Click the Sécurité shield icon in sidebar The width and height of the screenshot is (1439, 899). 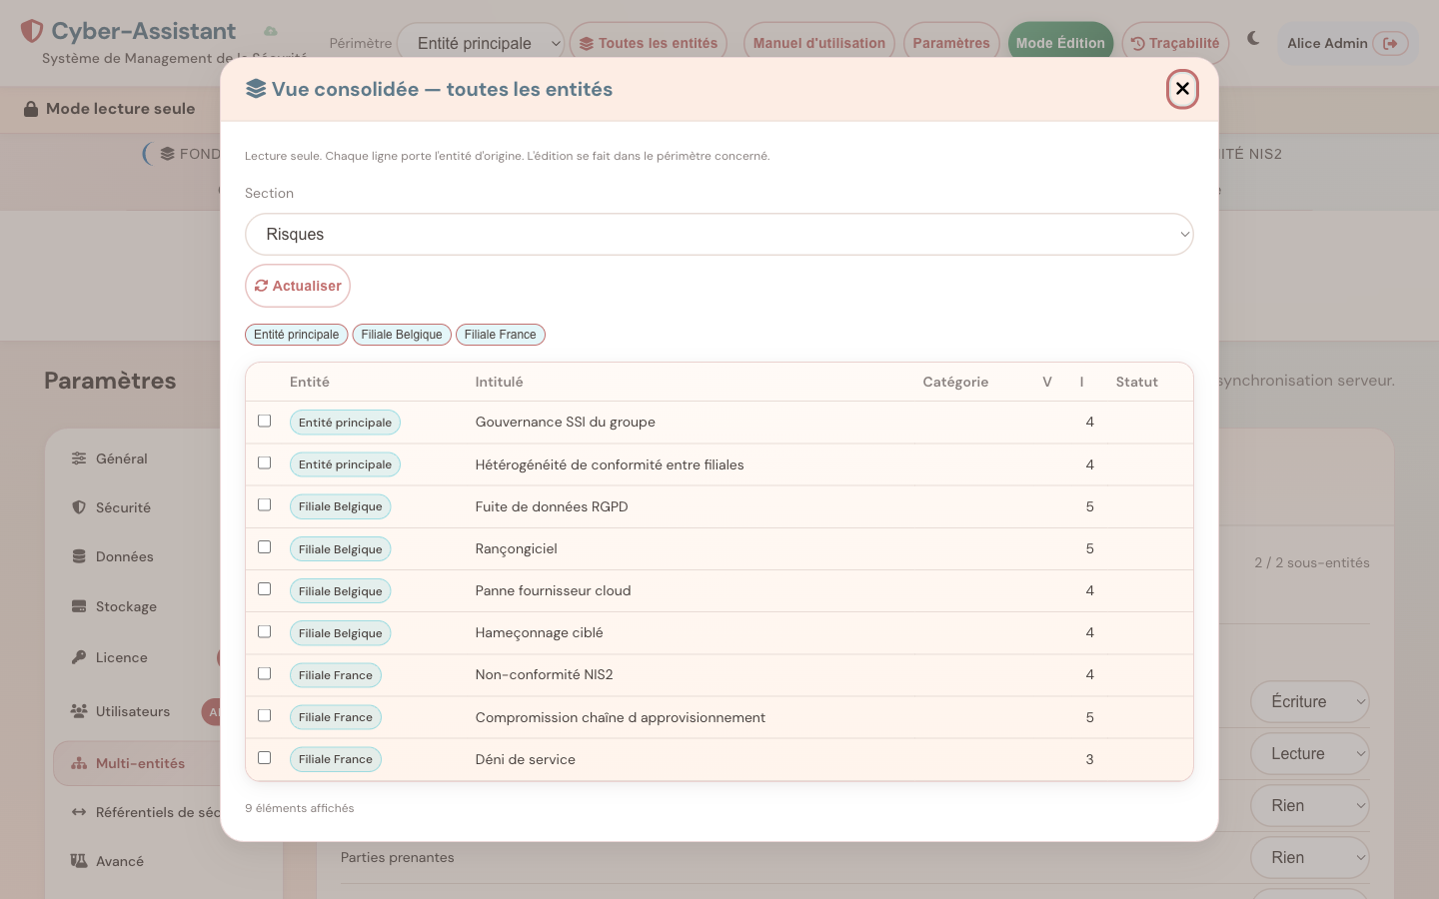[x=79, y=507]
